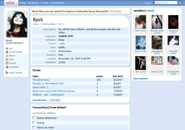
Task: Click the join icon in sidebar
Action: coord(7,48)
